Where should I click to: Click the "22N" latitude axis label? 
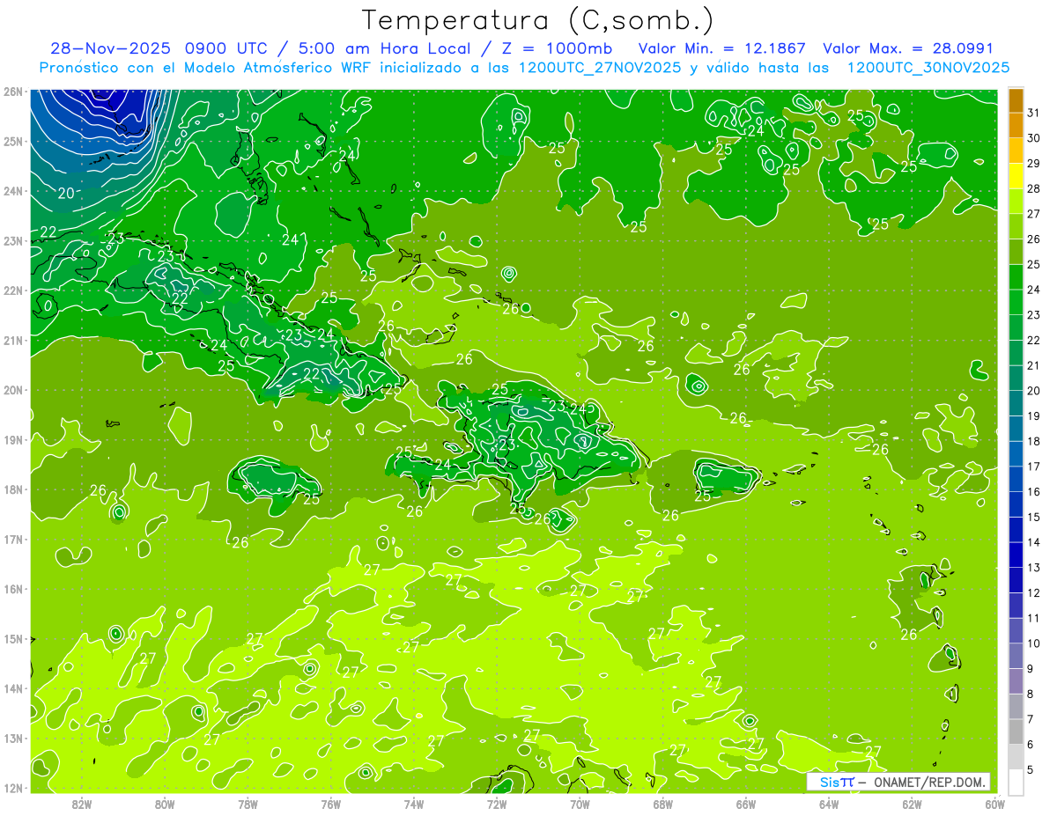12,290
